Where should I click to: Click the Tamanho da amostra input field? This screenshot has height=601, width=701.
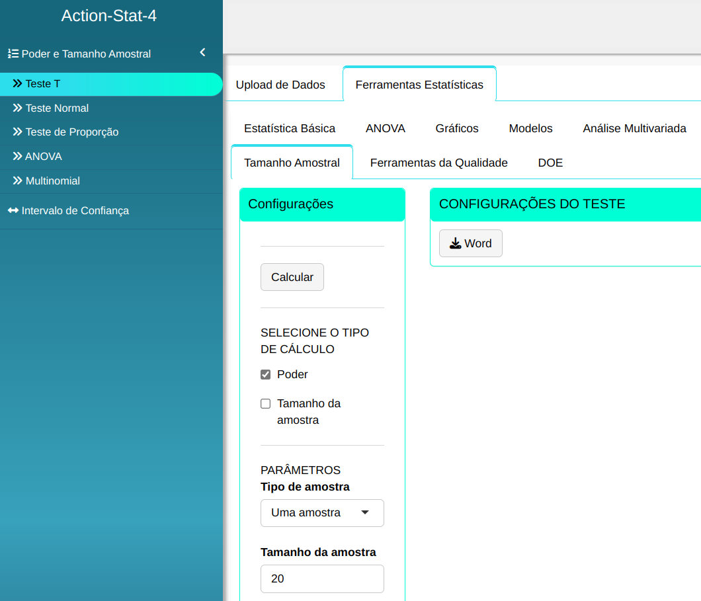click(322, 579)
